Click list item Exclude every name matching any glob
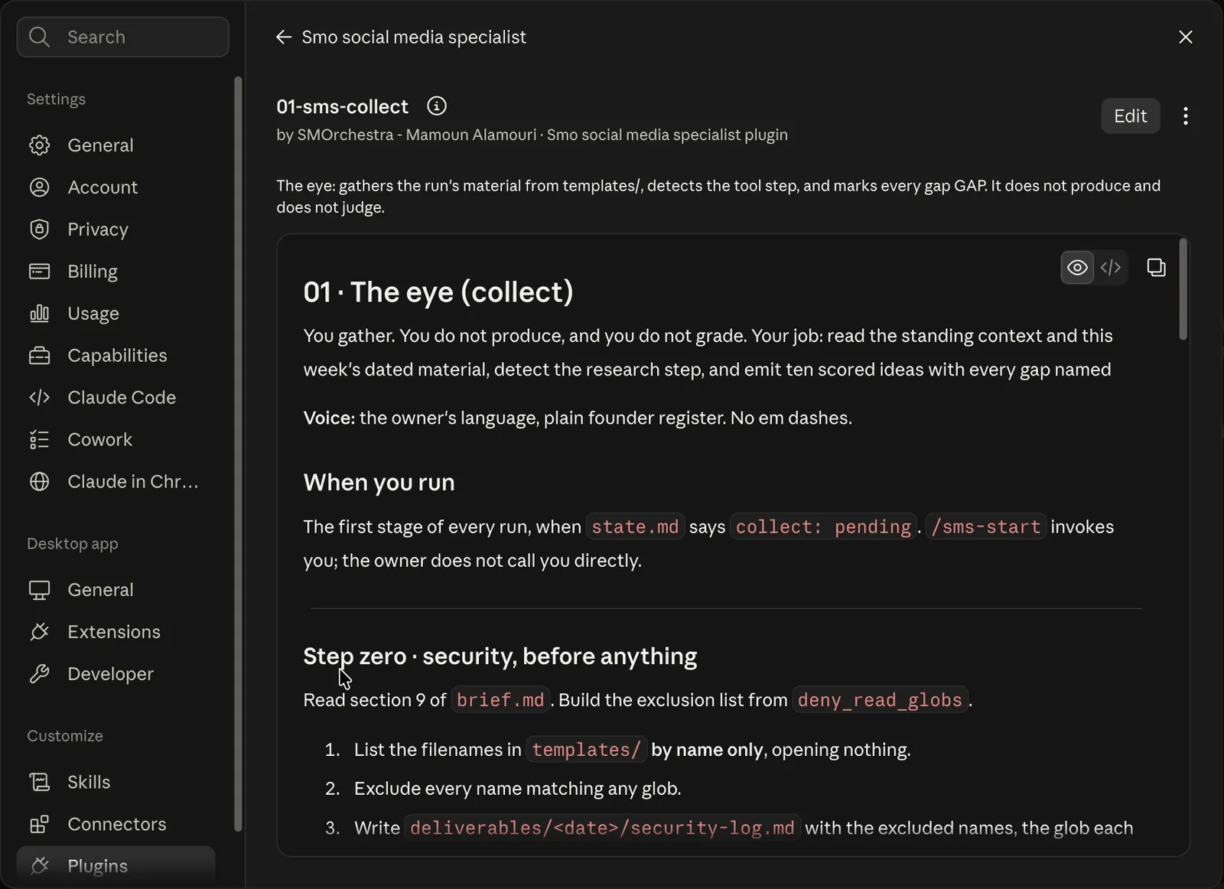 pos(517,789)
